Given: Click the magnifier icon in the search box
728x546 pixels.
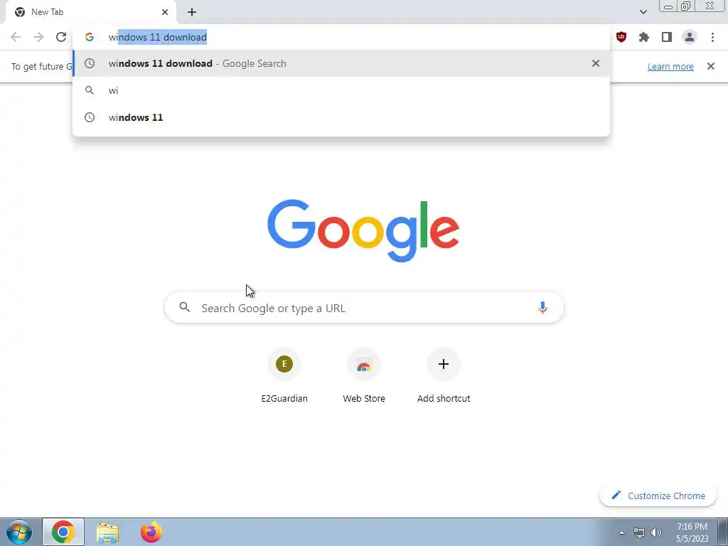Looking at the screenshot, I should coord(185,307).
